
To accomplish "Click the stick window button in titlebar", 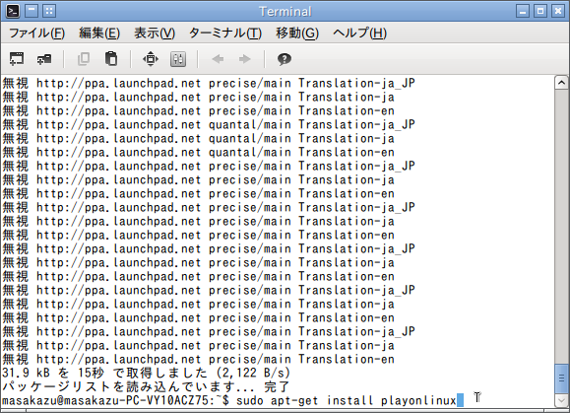I will [49, 11].
